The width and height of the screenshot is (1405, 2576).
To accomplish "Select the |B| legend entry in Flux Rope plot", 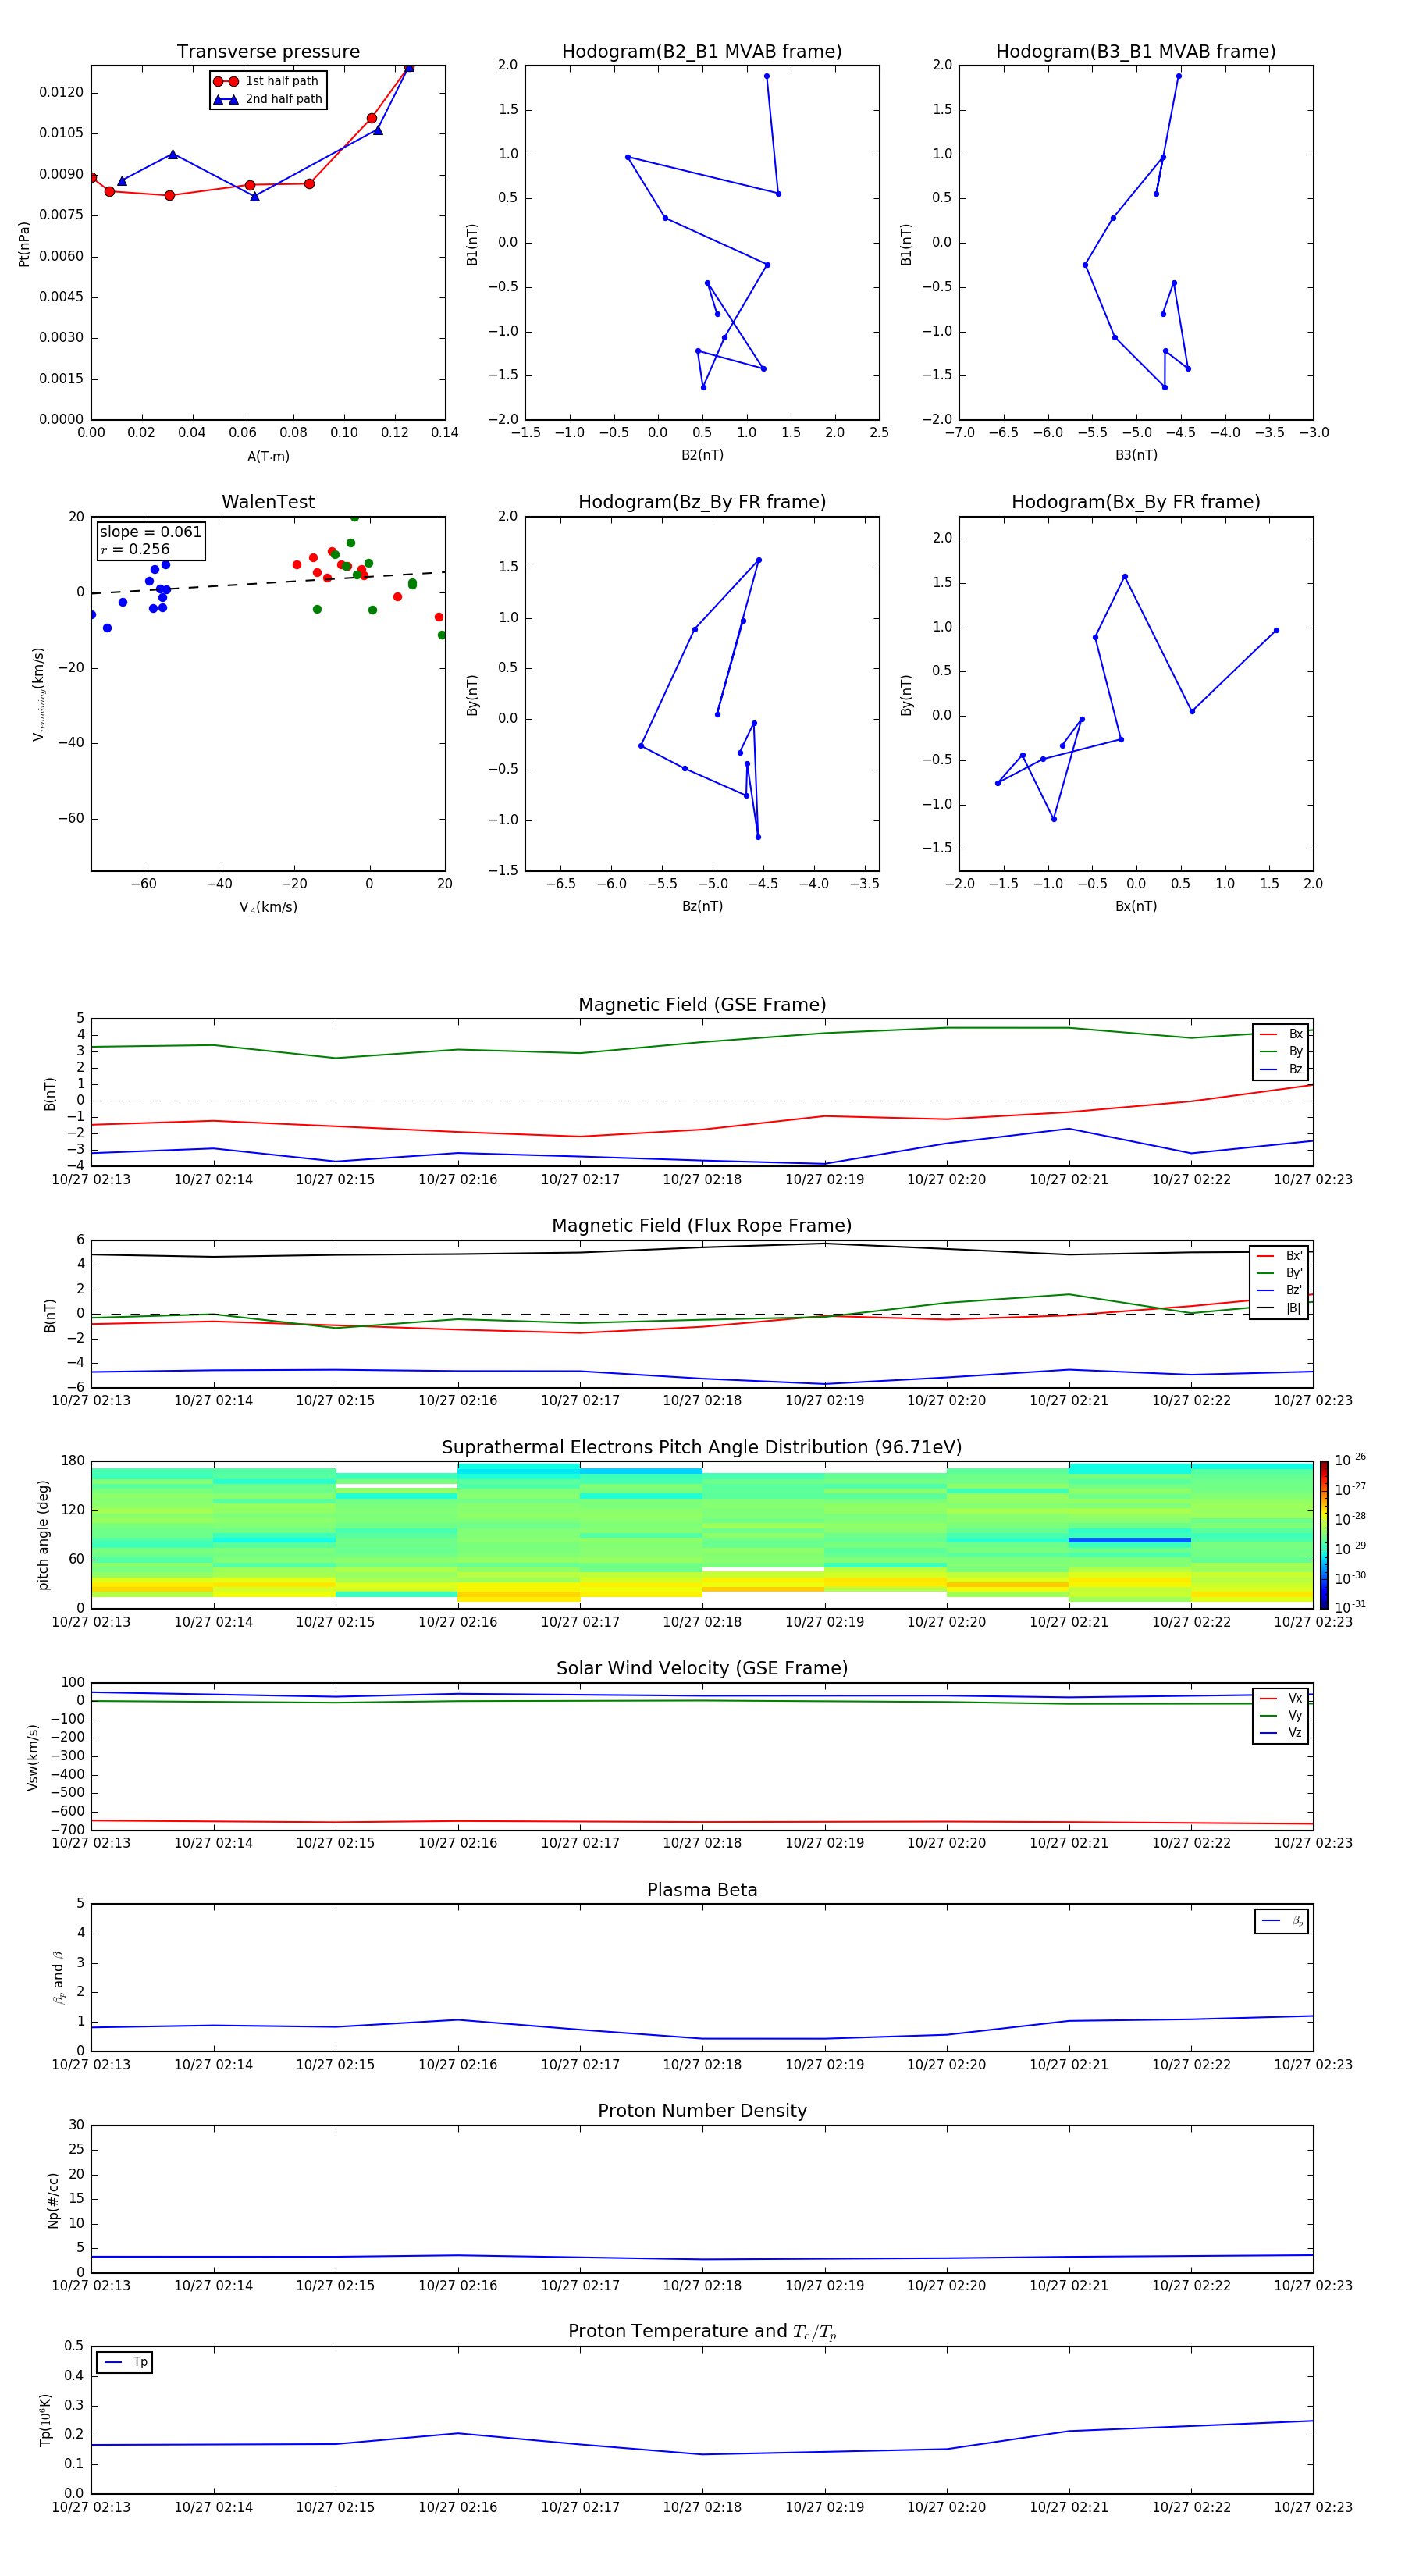I will tap(1279, 1308).
